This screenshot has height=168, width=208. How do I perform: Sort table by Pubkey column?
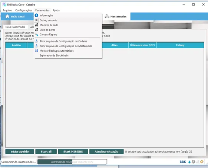pyautogui.click(x=180, y=45)
